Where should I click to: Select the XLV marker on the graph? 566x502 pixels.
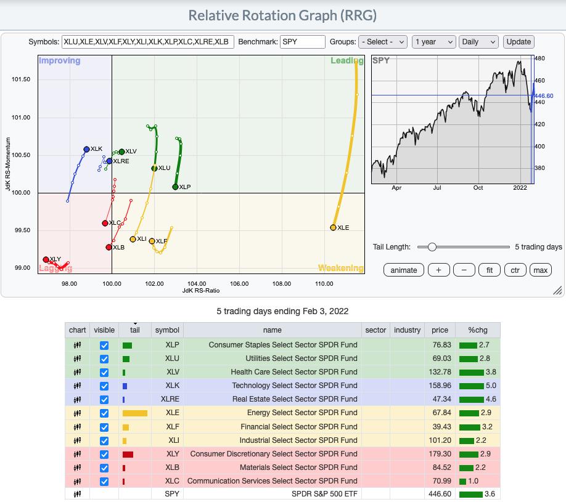[121, 152]
